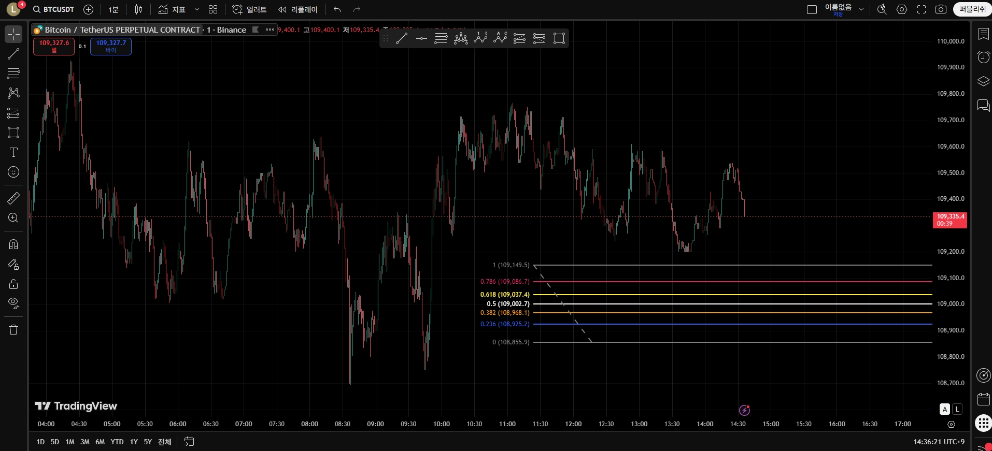Screen dimensions: 992x451
Task: Select rectangle tool in floating toolbar
Action: click(559, 38)
